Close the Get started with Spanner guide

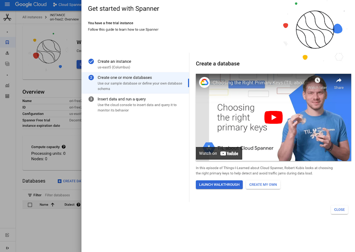click(339, 209)
